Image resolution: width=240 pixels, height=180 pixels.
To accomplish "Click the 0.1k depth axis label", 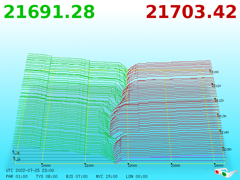I will tap(17, 159).
